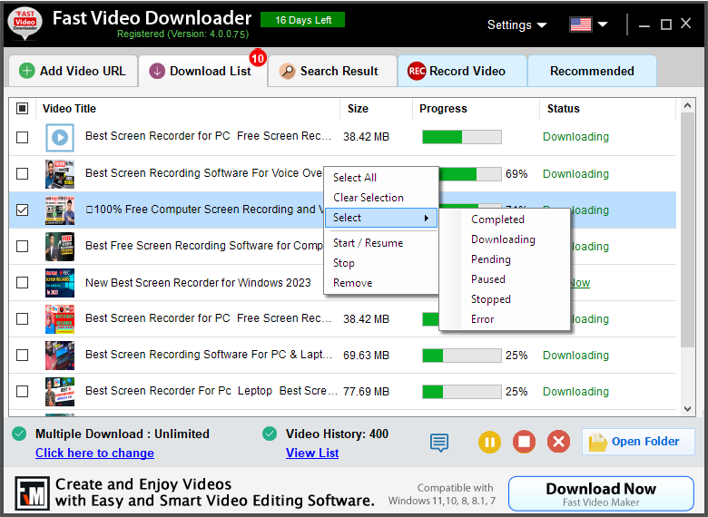The height and width of the screenshot is (517, 708).
Task: Click the Open Folder button
Action: [637, 442]
